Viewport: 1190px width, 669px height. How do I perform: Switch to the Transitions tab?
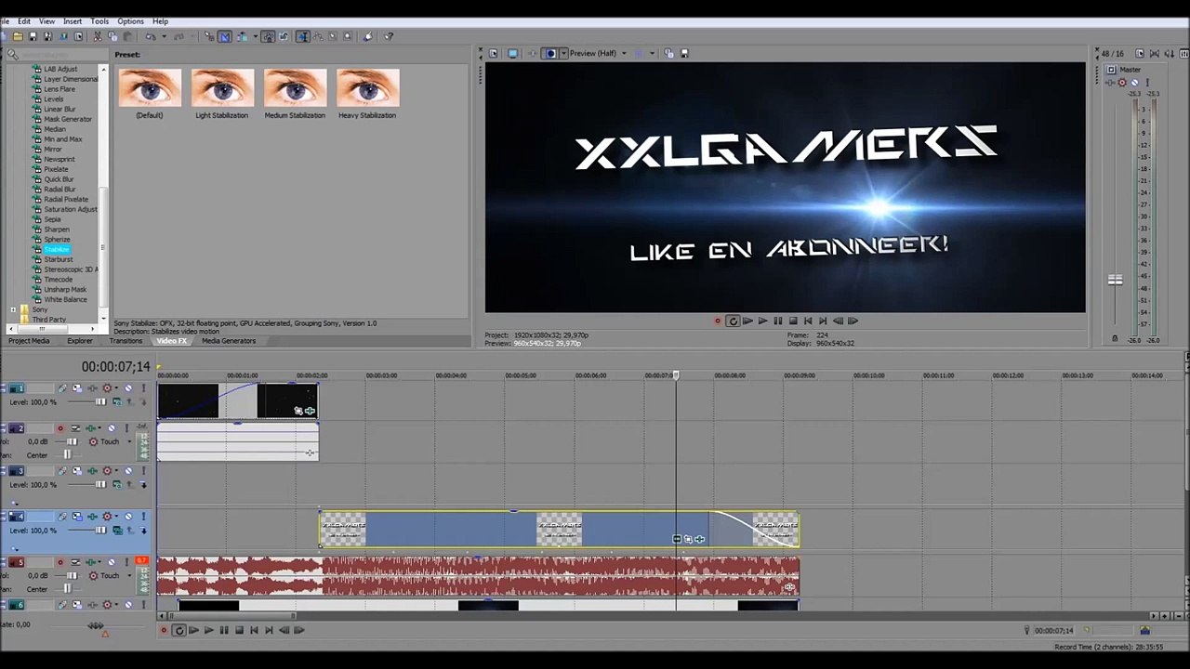tap(126, 341)
